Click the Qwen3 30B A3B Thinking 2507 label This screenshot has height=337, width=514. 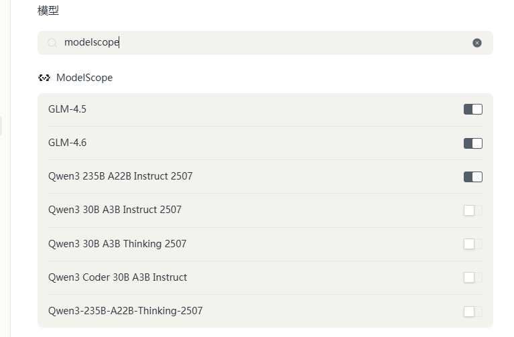click(x=117, y=244)
